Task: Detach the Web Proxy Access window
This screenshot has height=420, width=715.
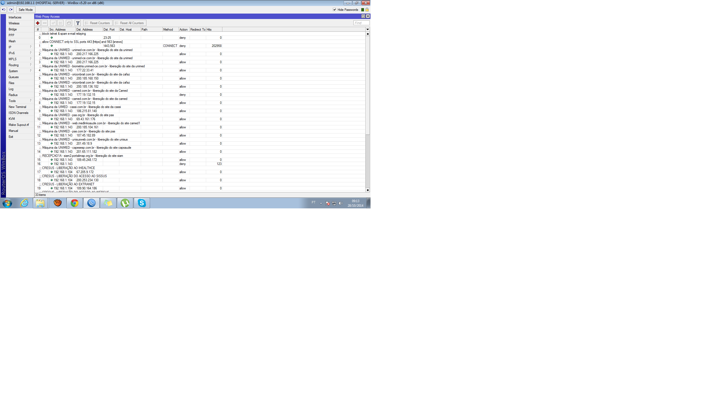Action: pos(363,16)
